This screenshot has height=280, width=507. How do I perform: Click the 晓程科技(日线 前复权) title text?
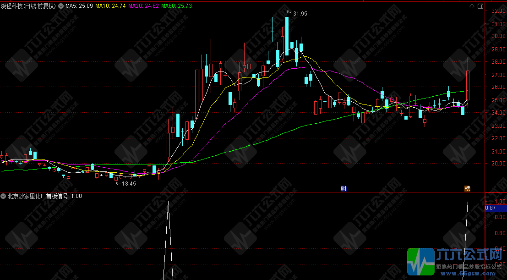click(x=28, y=6)
